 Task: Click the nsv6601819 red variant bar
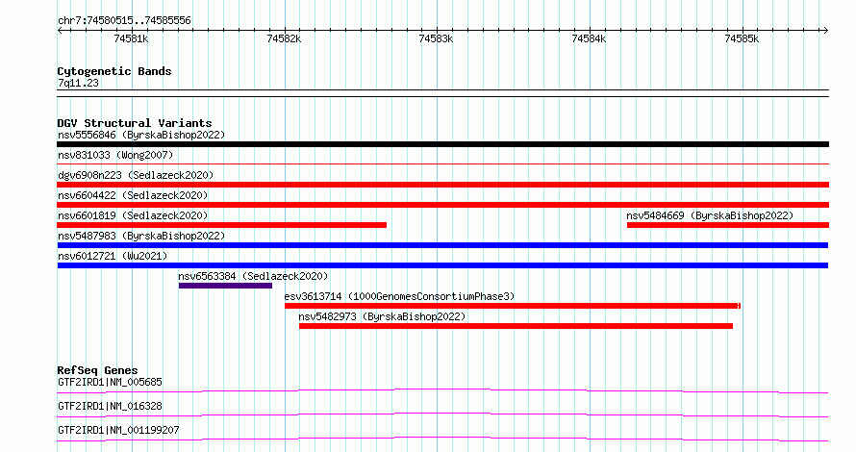tap(221, 225)
